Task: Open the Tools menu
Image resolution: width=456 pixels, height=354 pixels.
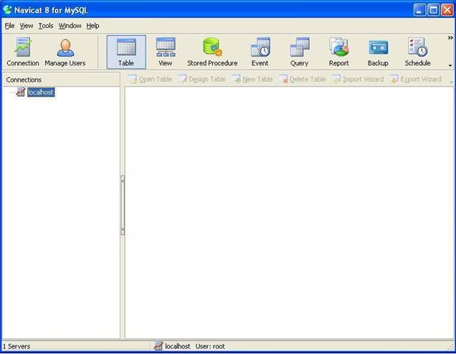Action: [46, 26]
